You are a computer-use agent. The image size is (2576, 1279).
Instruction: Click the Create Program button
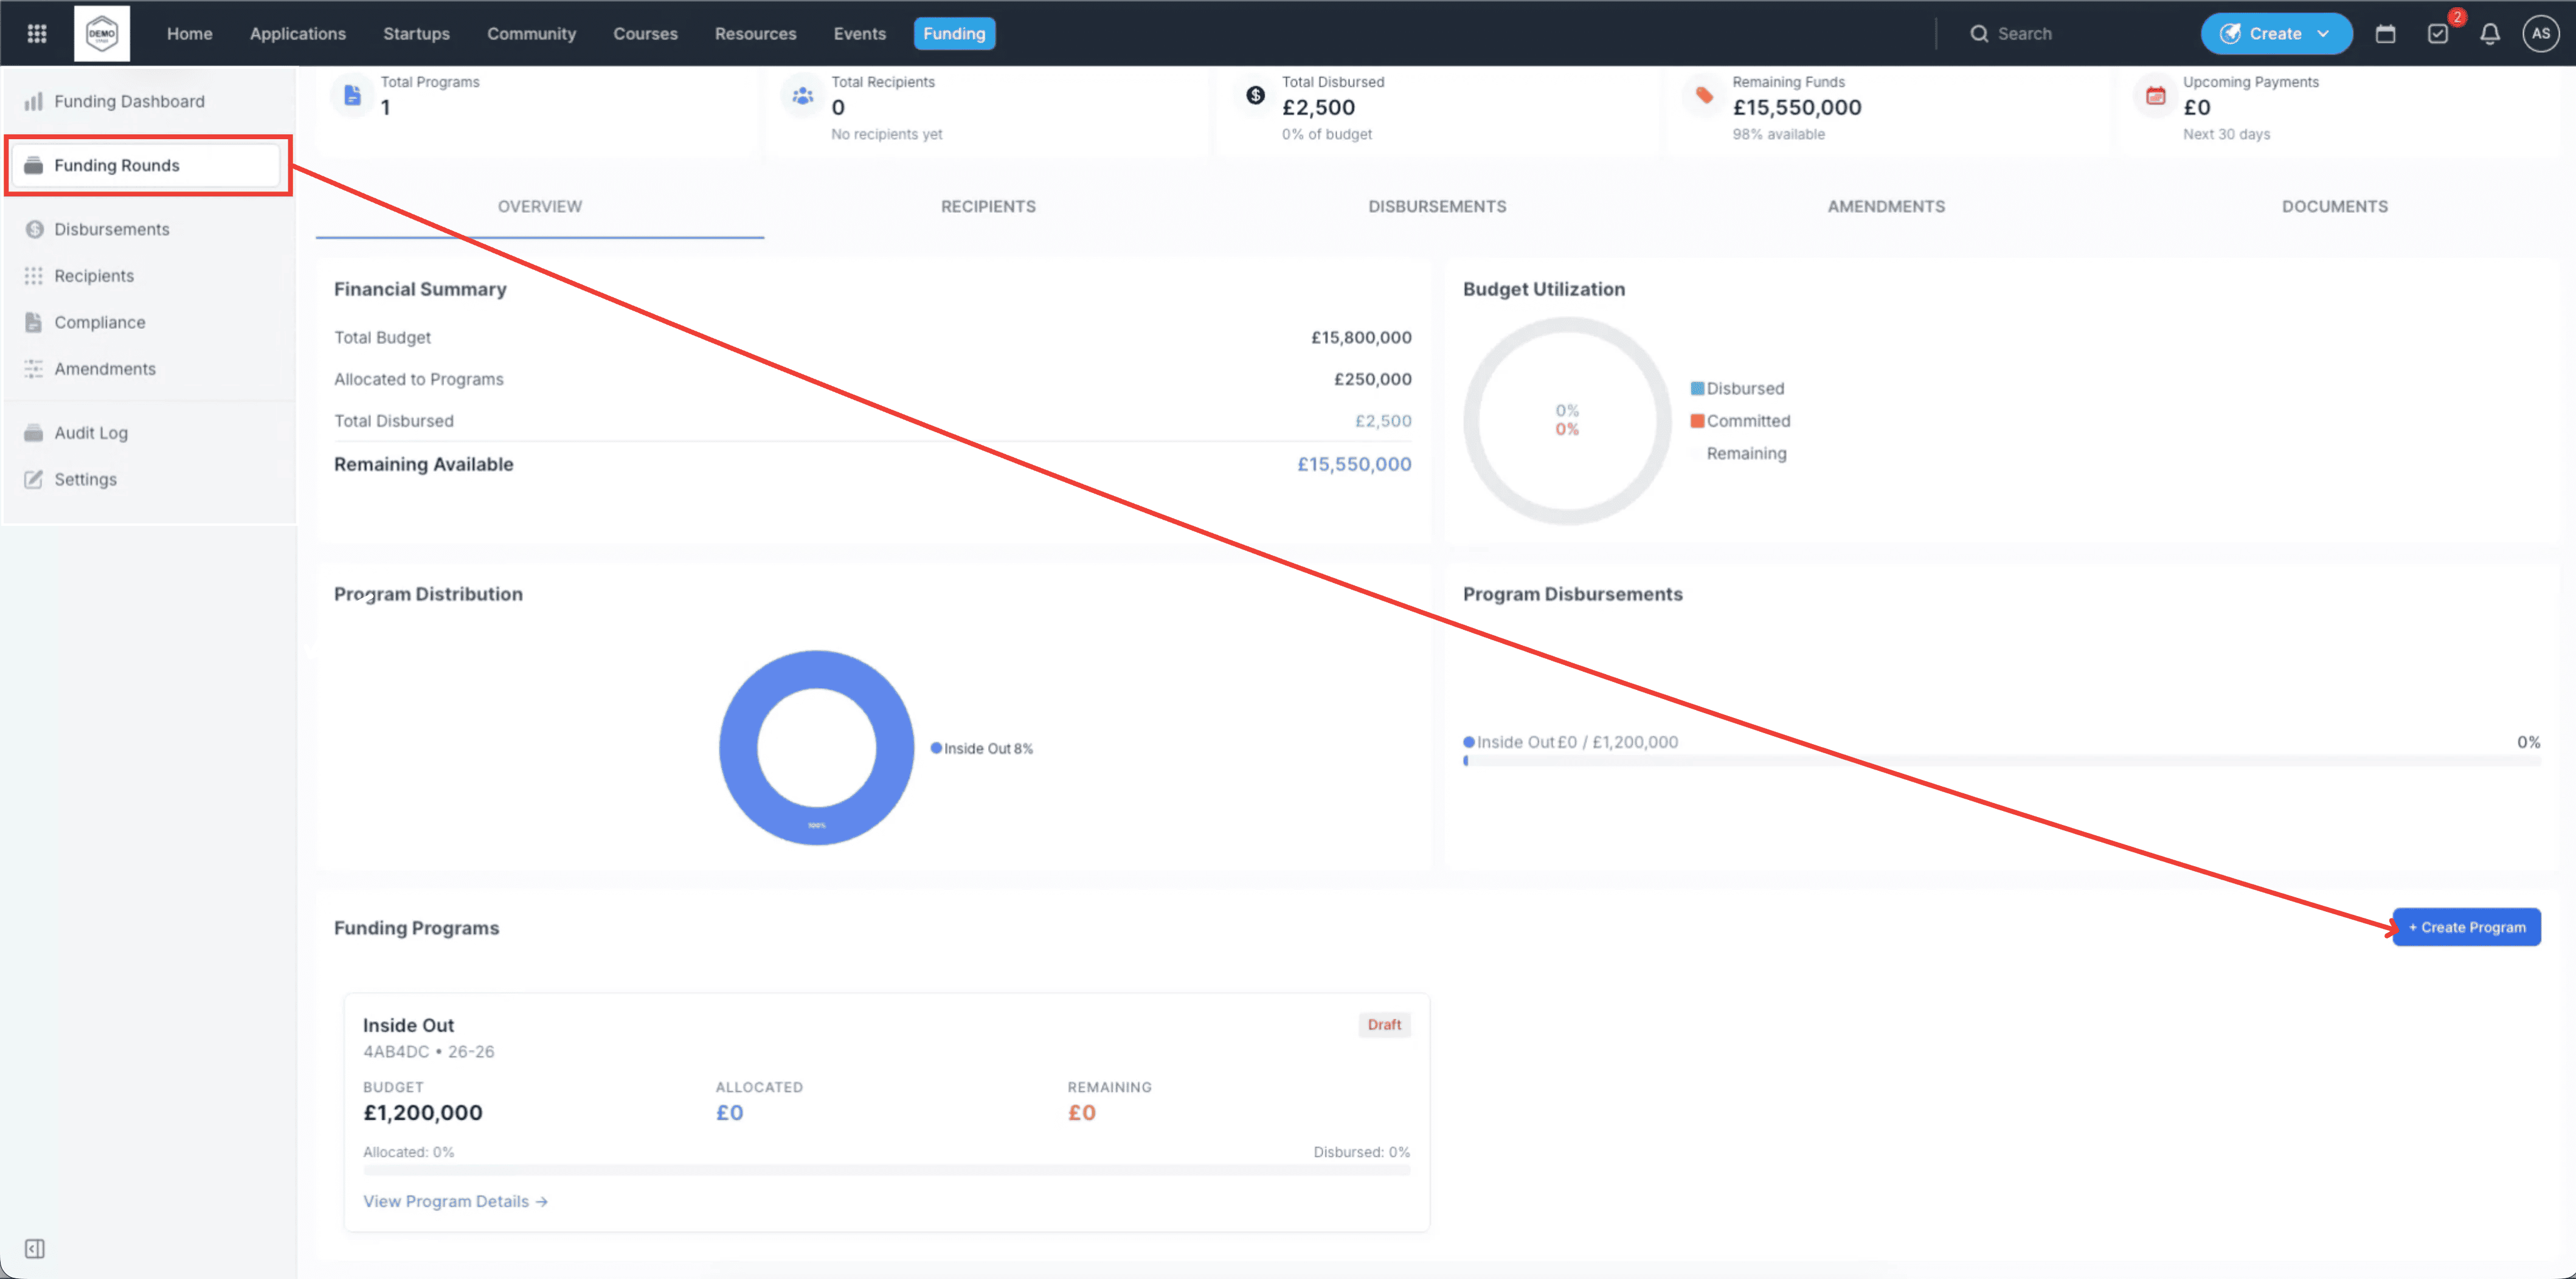point(2466,927)
